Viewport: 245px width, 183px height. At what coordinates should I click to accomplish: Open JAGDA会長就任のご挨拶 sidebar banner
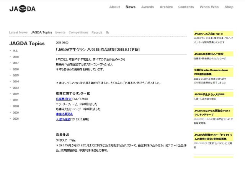(213, 54)
